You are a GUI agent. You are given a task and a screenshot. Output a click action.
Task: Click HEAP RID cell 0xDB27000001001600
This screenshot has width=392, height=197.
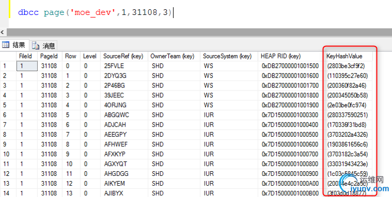290,76
